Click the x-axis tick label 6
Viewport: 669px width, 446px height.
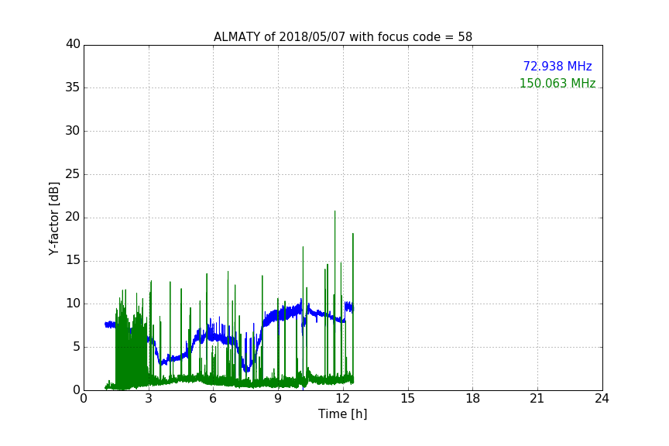[213, 399]
